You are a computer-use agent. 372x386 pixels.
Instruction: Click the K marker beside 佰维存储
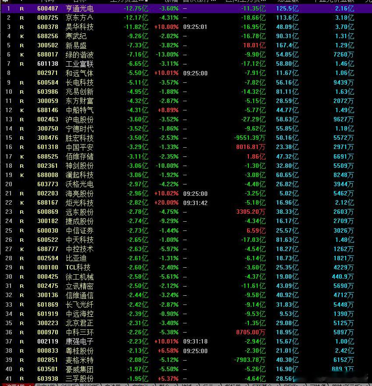tap(21, 157)
